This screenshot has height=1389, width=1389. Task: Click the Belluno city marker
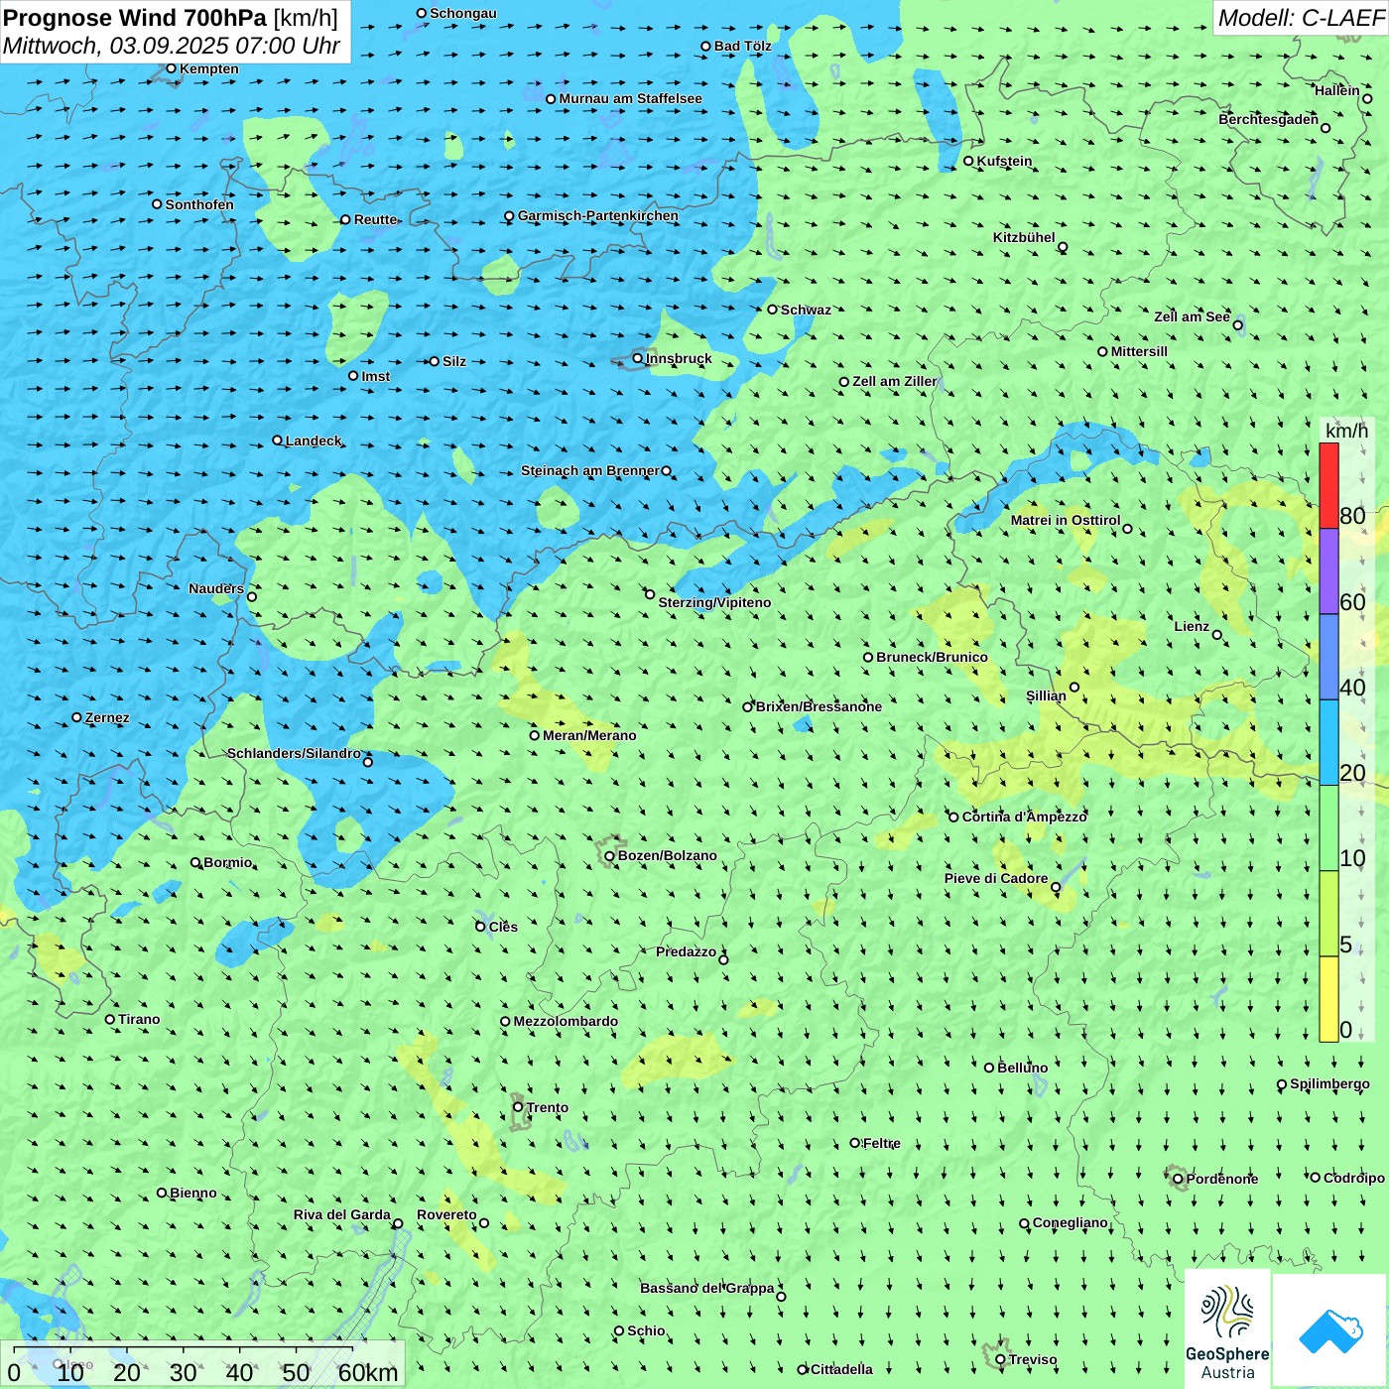[x=989, y=1068]
